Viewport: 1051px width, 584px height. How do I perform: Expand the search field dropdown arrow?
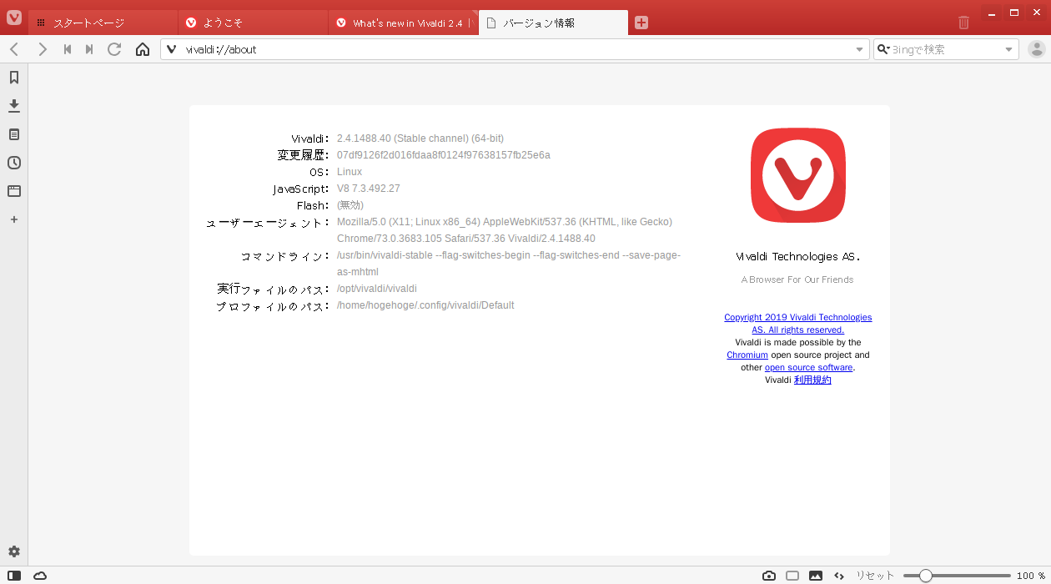pos(1008,49)
